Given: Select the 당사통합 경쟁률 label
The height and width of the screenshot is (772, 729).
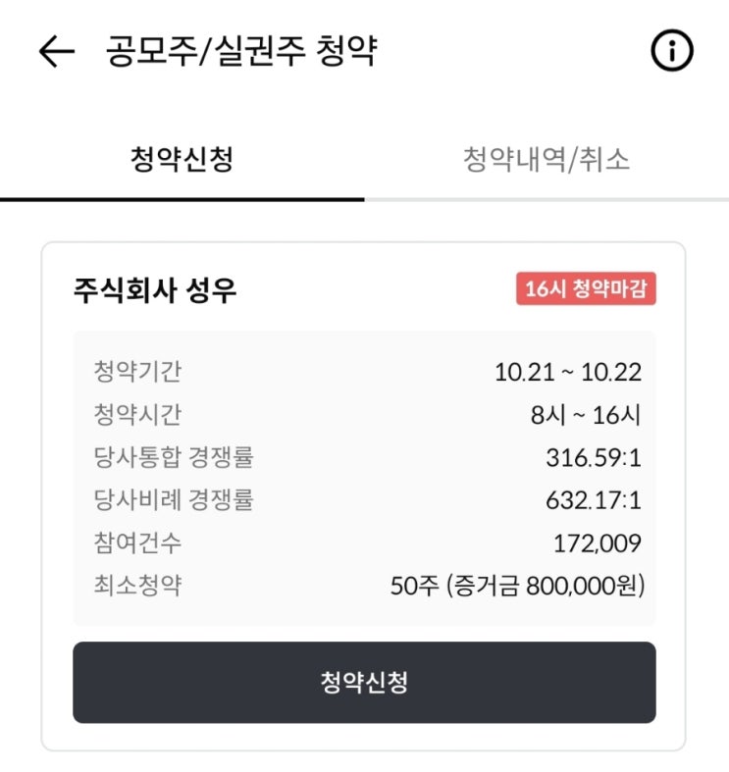Looking at the screenshot, I should point(174,457).
